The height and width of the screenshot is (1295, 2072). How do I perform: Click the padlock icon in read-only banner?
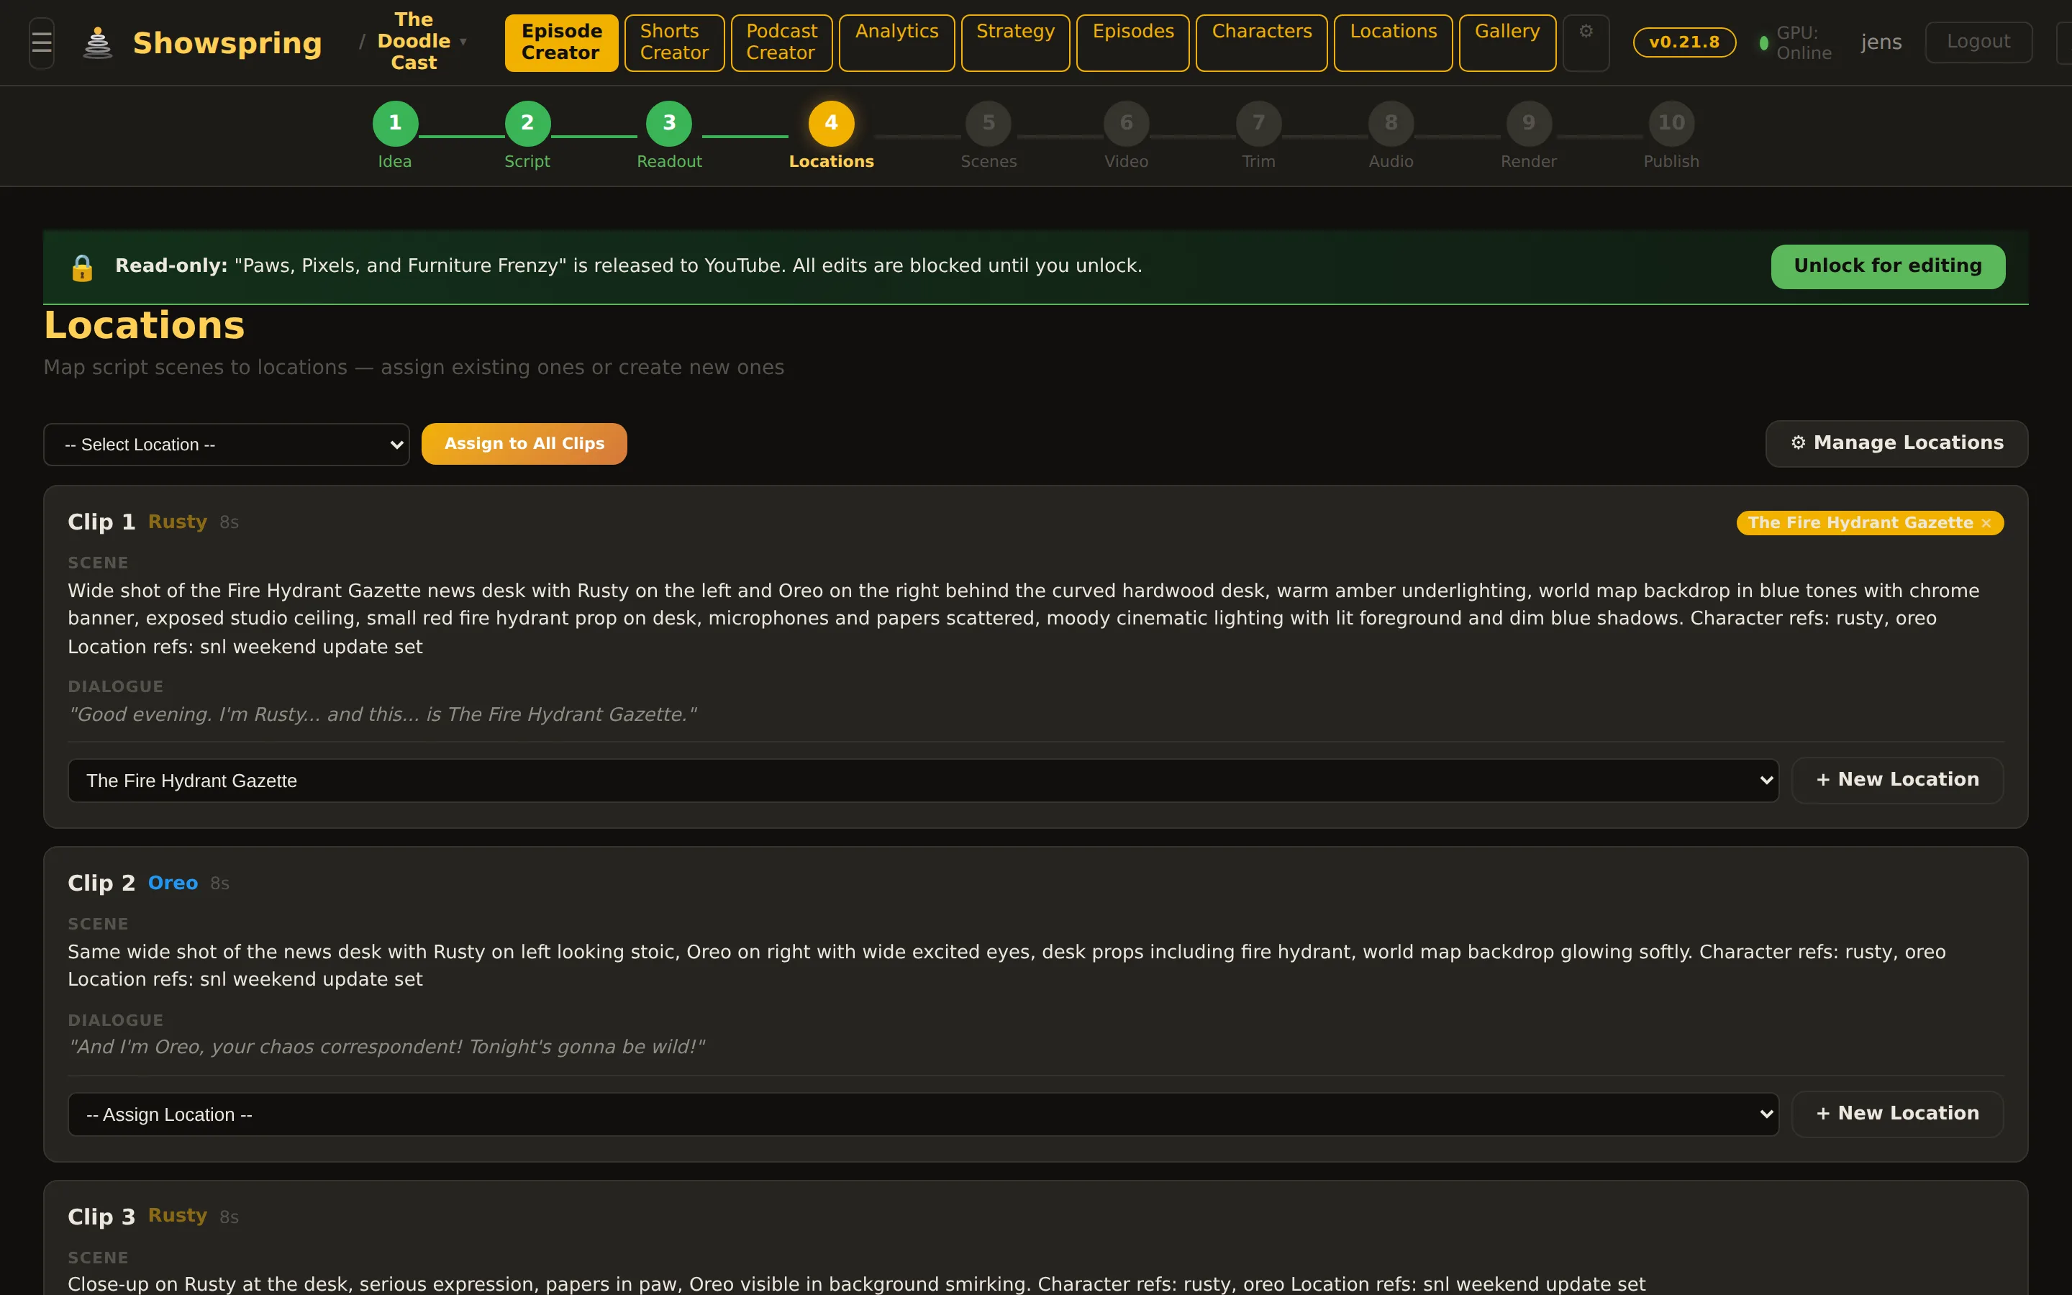point(82,267)
